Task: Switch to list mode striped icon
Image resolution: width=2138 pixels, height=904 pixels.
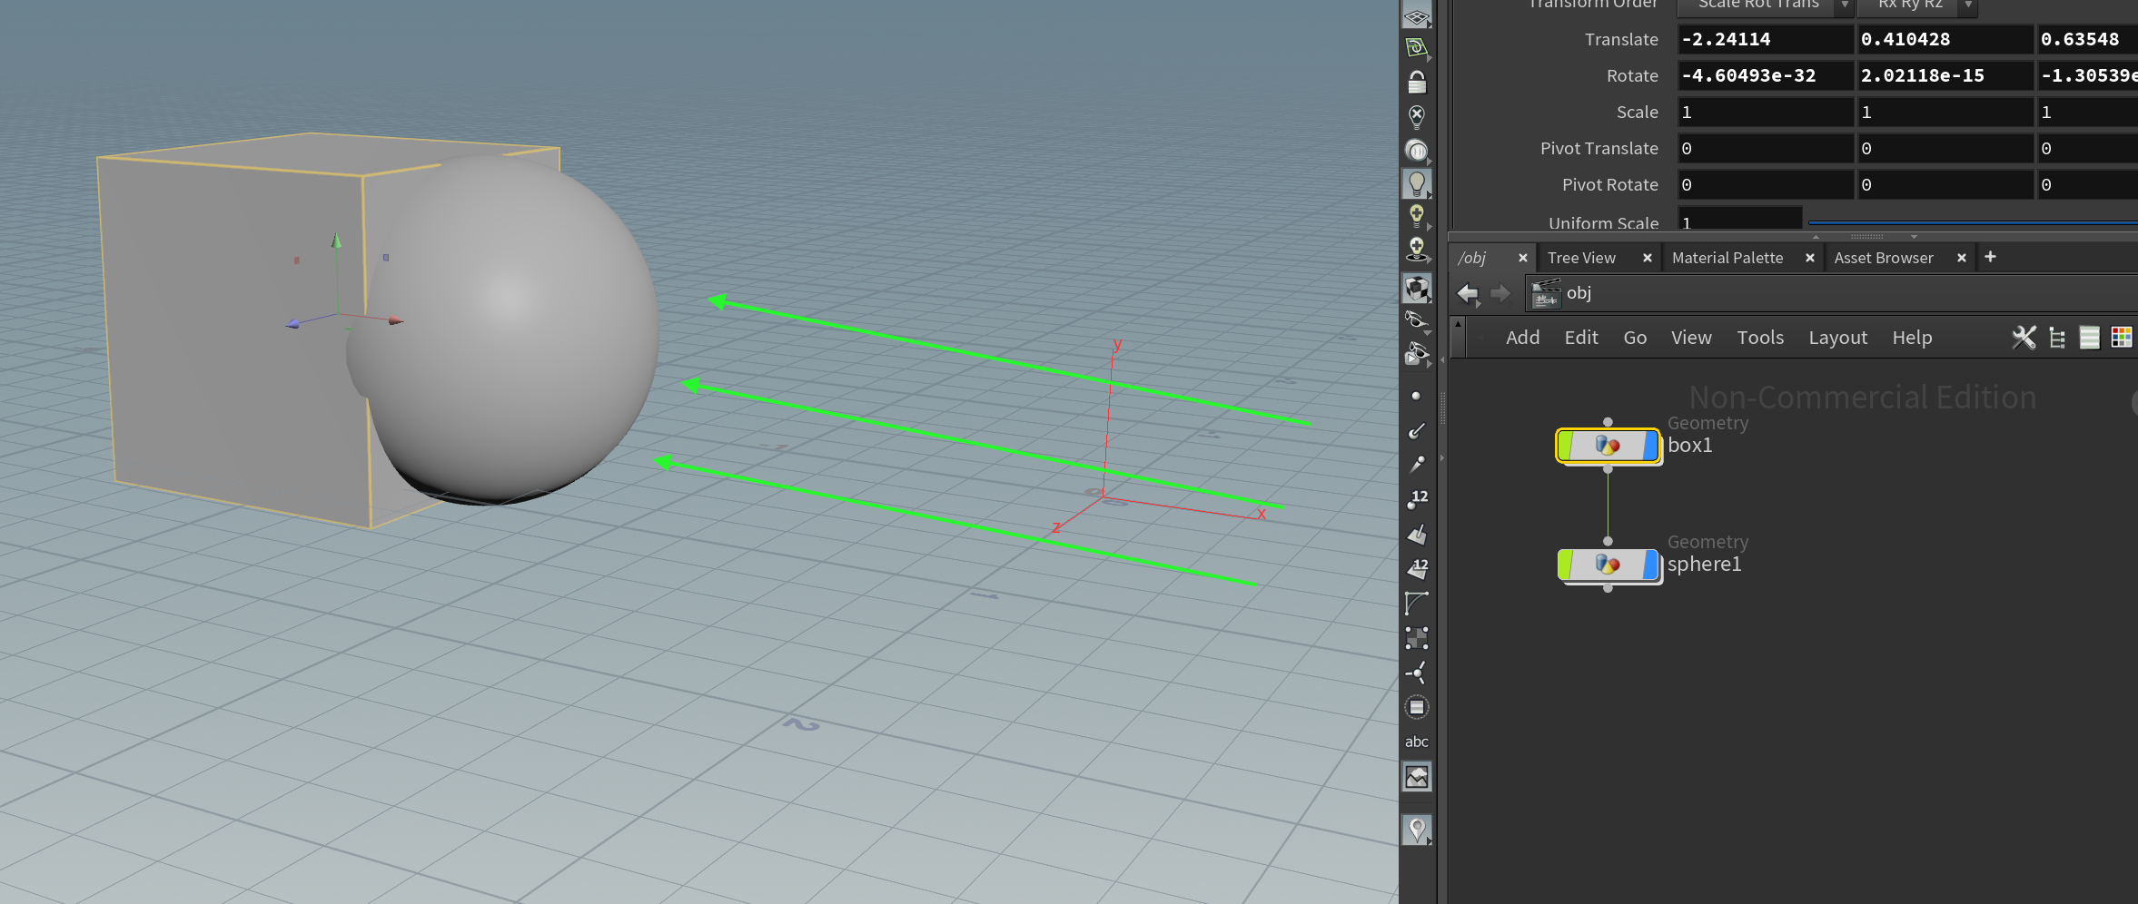Action: coord(2089,338)
